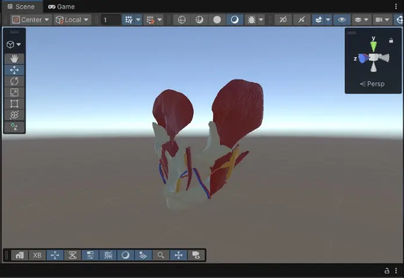Viewport: 404px width, 278px height.
Task: Open the grid visibility options arrow
Action: point(138,20)
